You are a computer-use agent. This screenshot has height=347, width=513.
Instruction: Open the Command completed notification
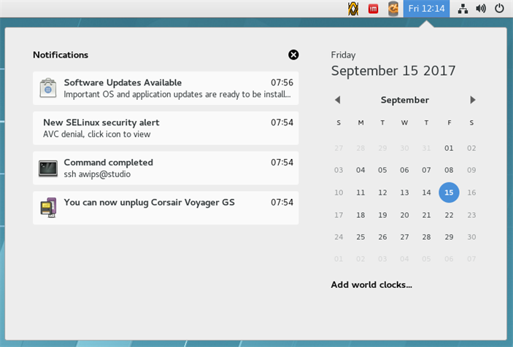pyautogui.click(x=166, y=168)
